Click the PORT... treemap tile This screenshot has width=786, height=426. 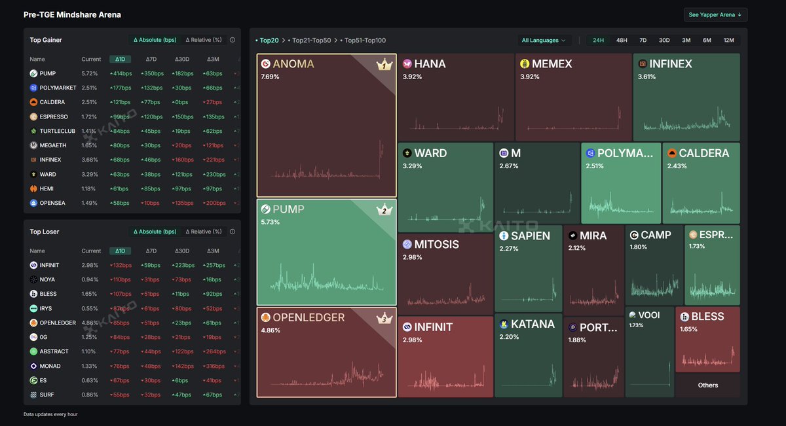point(593,357)
